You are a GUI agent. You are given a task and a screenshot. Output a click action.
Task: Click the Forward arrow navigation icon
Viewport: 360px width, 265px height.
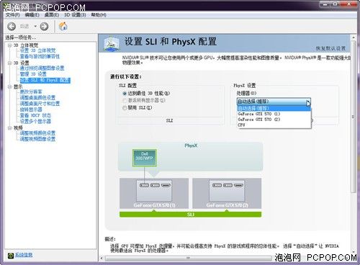pos(44,26)
